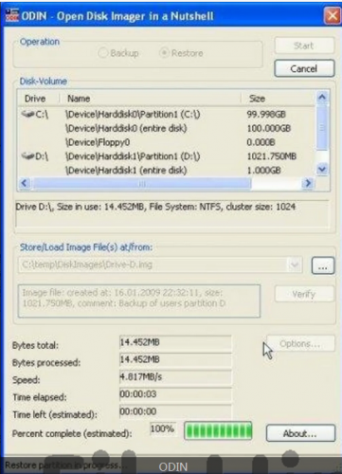Image resolution: width=342 pixels, height=474 pixels.
Task: Click the green progress bar
Action: coord(218,430)
